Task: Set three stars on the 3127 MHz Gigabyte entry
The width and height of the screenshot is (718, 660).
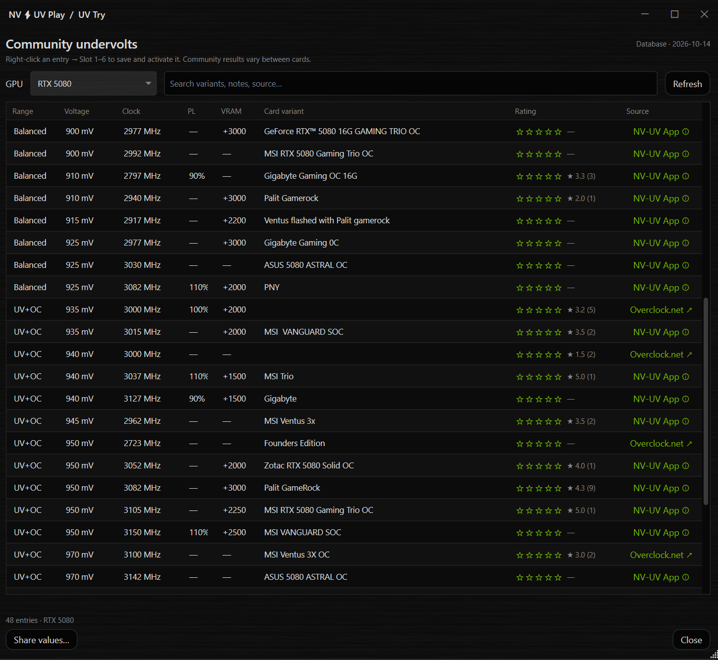Action: click(x=539, y=399)
